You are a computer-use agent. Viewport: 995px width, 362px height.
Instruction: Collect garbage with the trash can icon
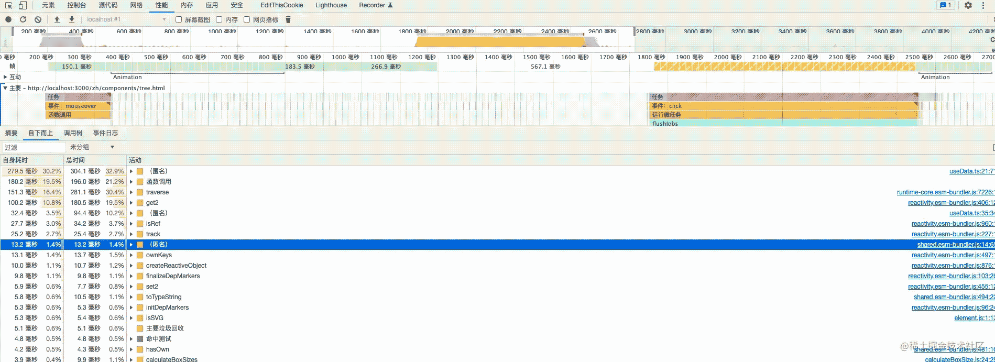coord(288,19)
